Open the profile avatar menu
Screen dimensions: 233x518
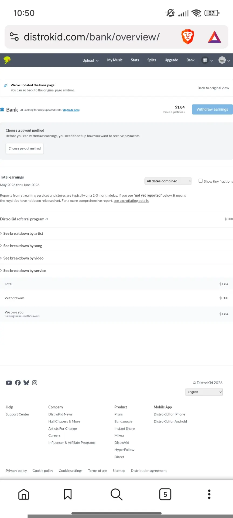(x=222, y=60)
